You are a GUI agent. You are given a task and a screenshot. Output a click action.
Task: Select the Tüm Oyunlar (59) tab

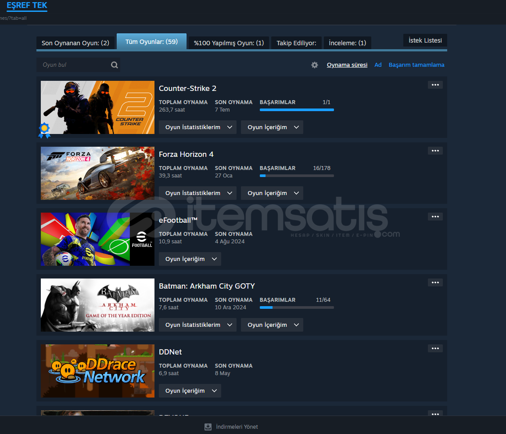click(152, 42)
